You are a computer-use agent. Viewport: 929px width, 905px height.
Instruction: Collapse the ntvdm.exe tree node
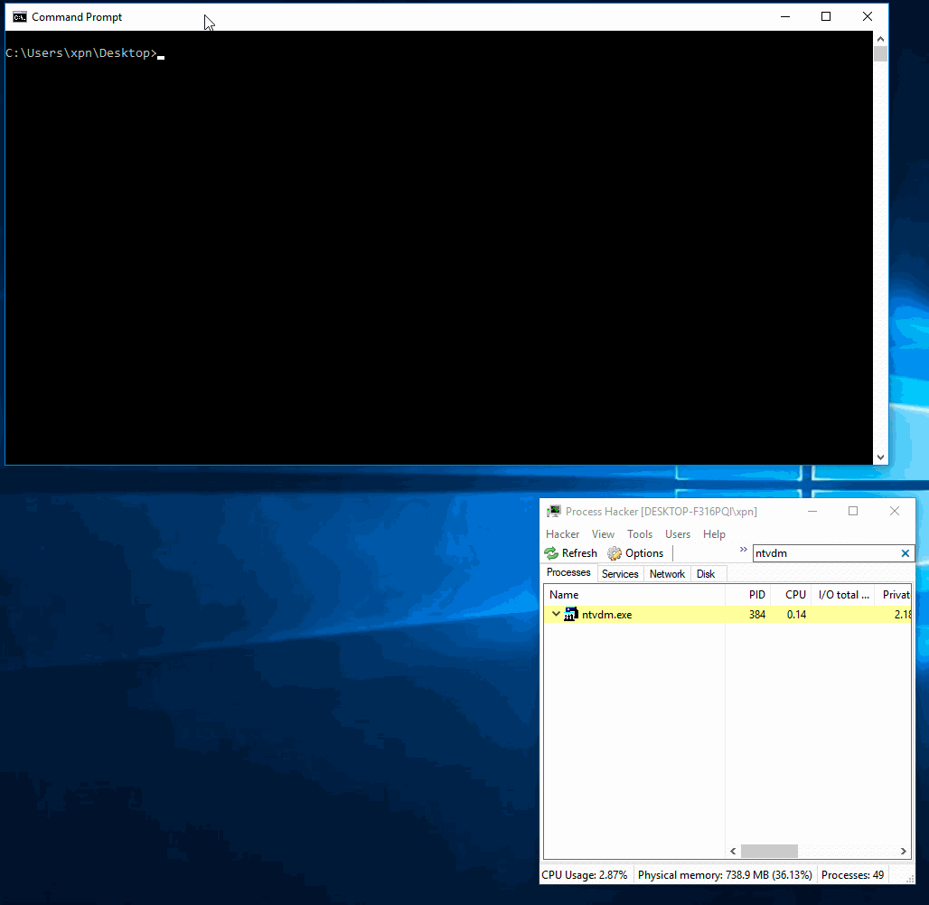556,615
